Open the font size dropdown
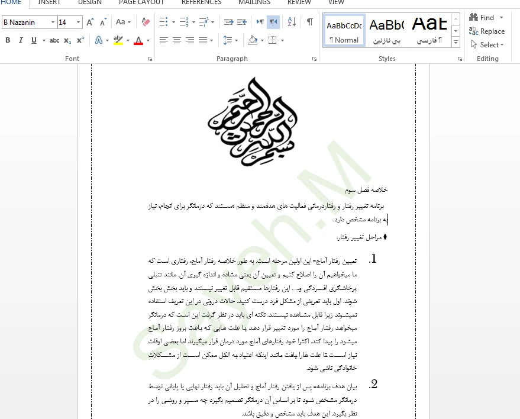Screen dimensions: 520x419 [79, 22]
